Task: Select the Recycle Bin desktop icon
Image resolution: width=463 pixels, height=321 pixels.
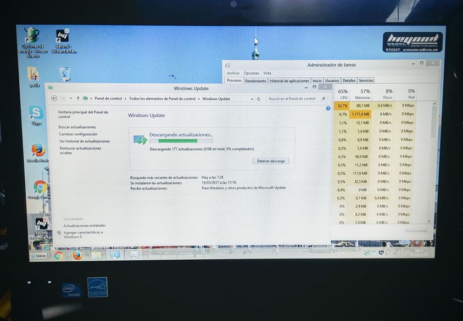Action: (65, 74)
